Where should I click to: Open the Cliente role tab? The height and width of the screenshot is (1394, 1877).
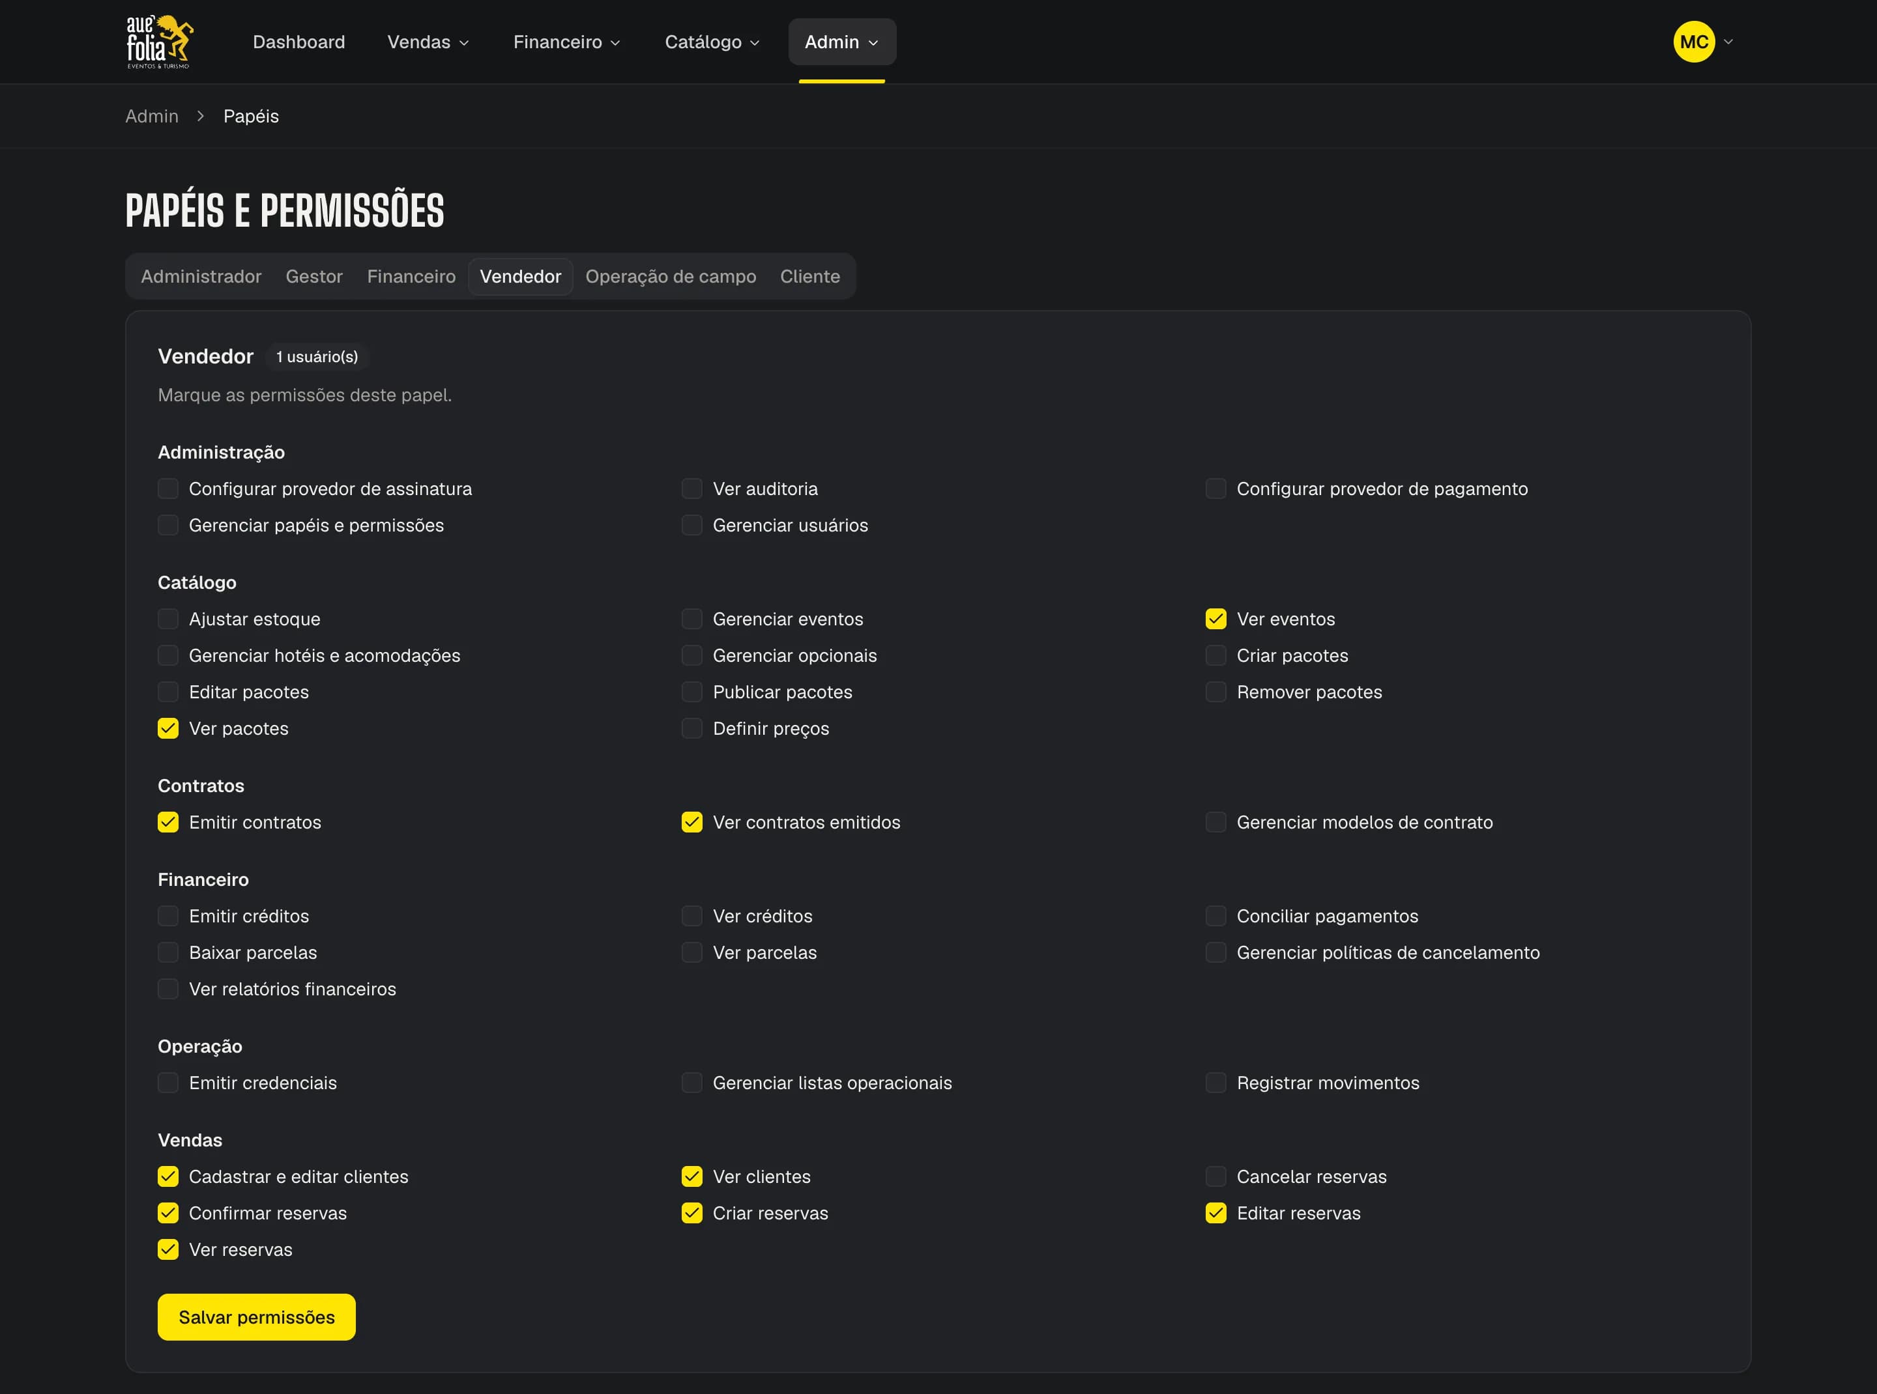click(x=809, y=276)
